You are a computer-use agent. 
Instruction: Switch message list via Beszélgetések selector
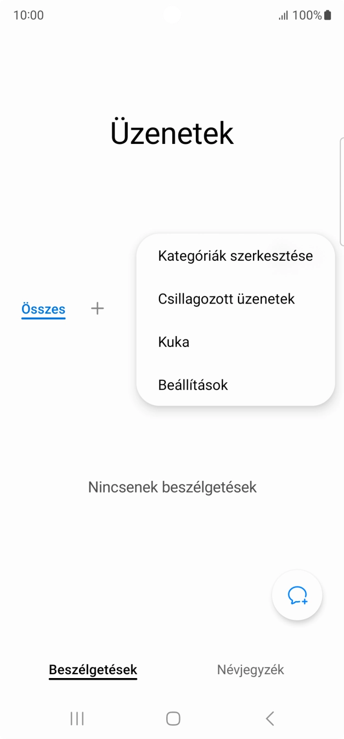pos(93,669)
